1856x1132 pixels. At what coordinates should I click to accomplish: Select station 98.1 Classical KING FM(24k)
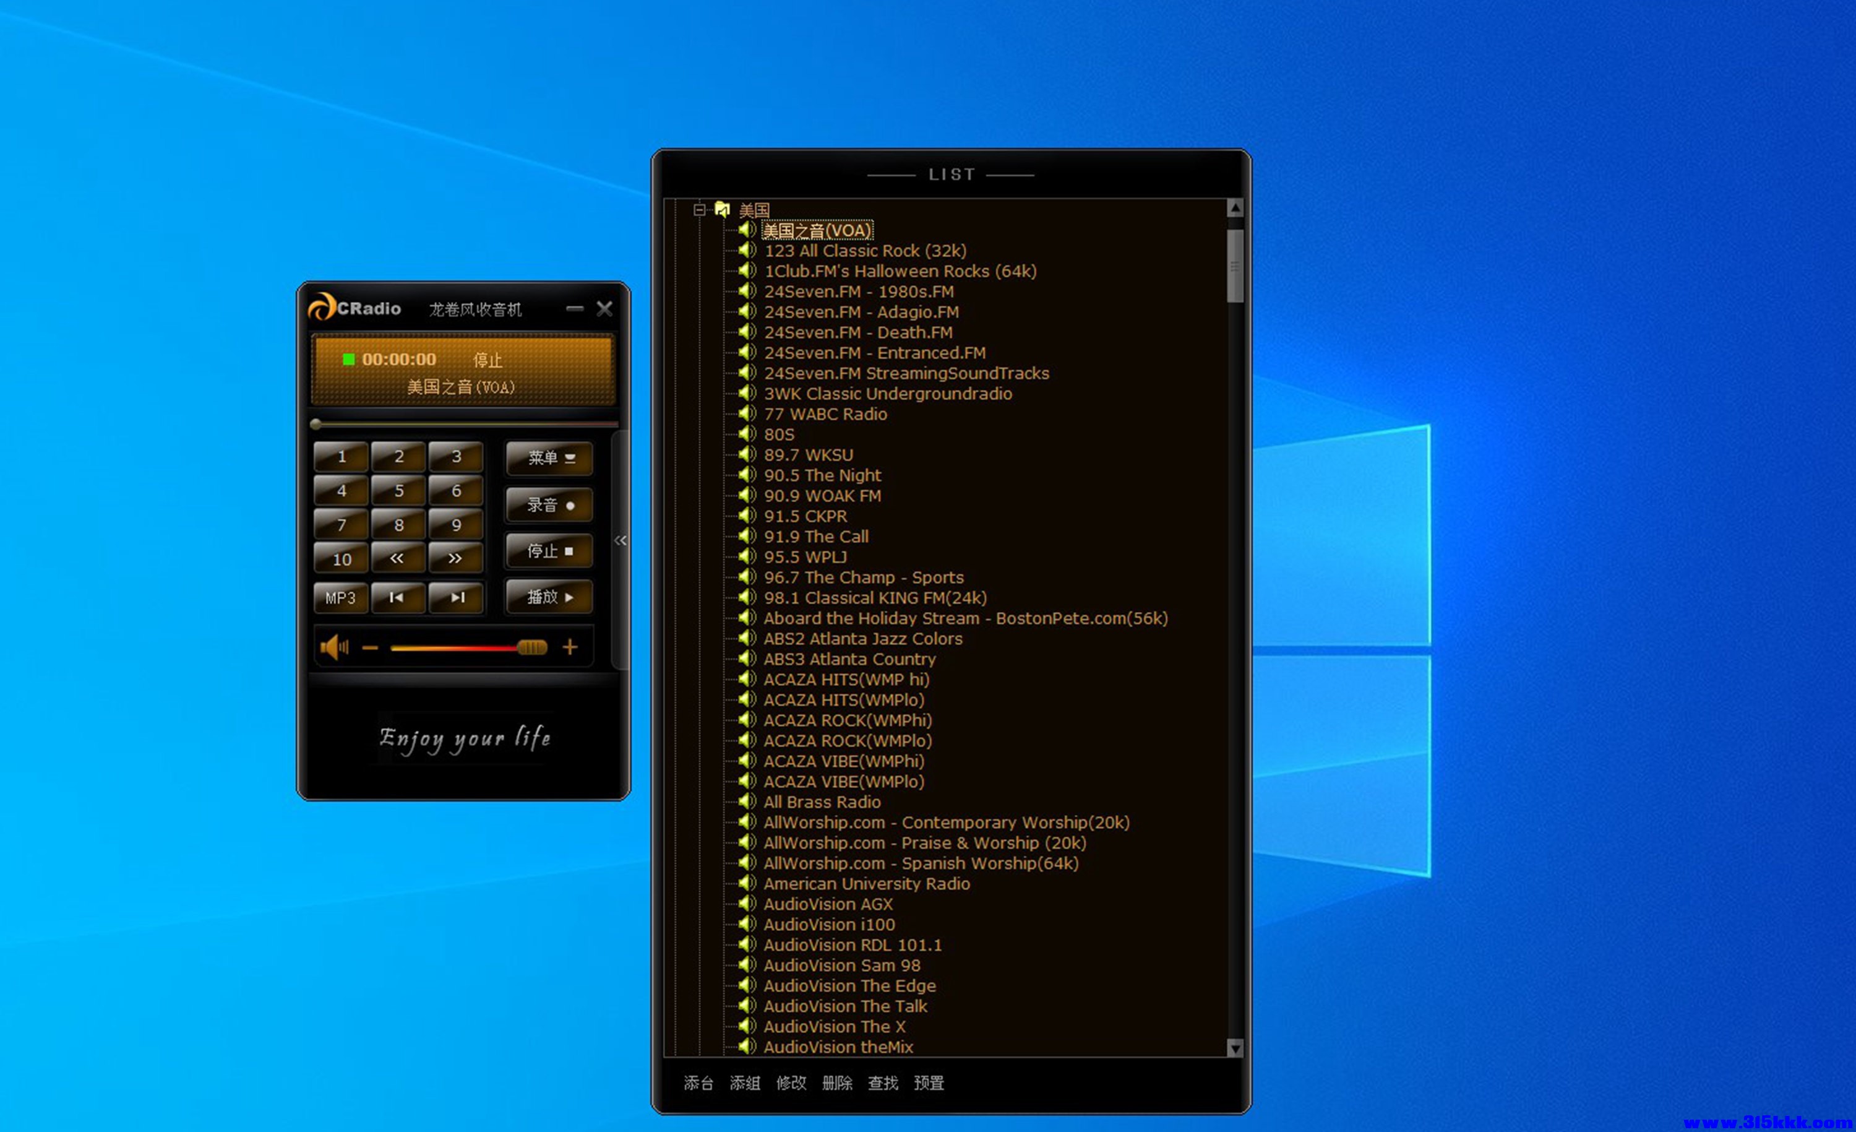875,598
